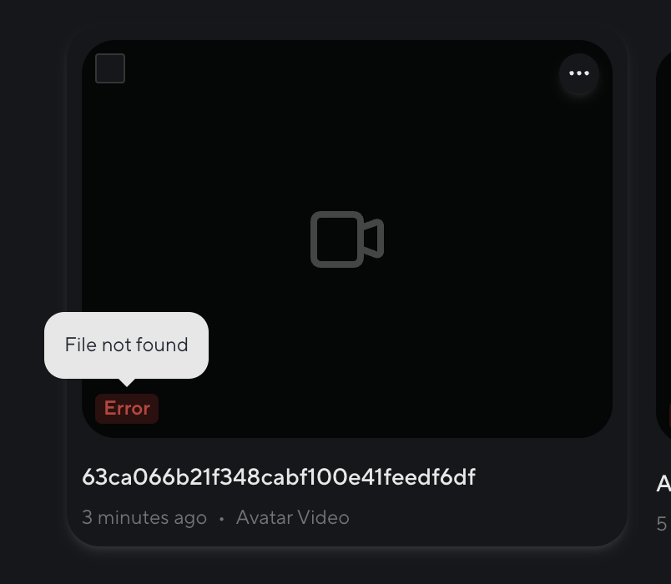Click the empty card area below the timestamp
Screen dimensions: 671x584
click(347, 537)
